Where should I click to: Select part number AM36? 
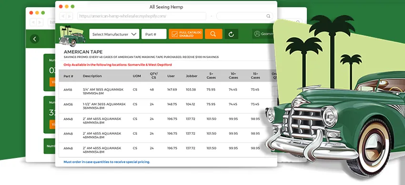click(68, 104)
